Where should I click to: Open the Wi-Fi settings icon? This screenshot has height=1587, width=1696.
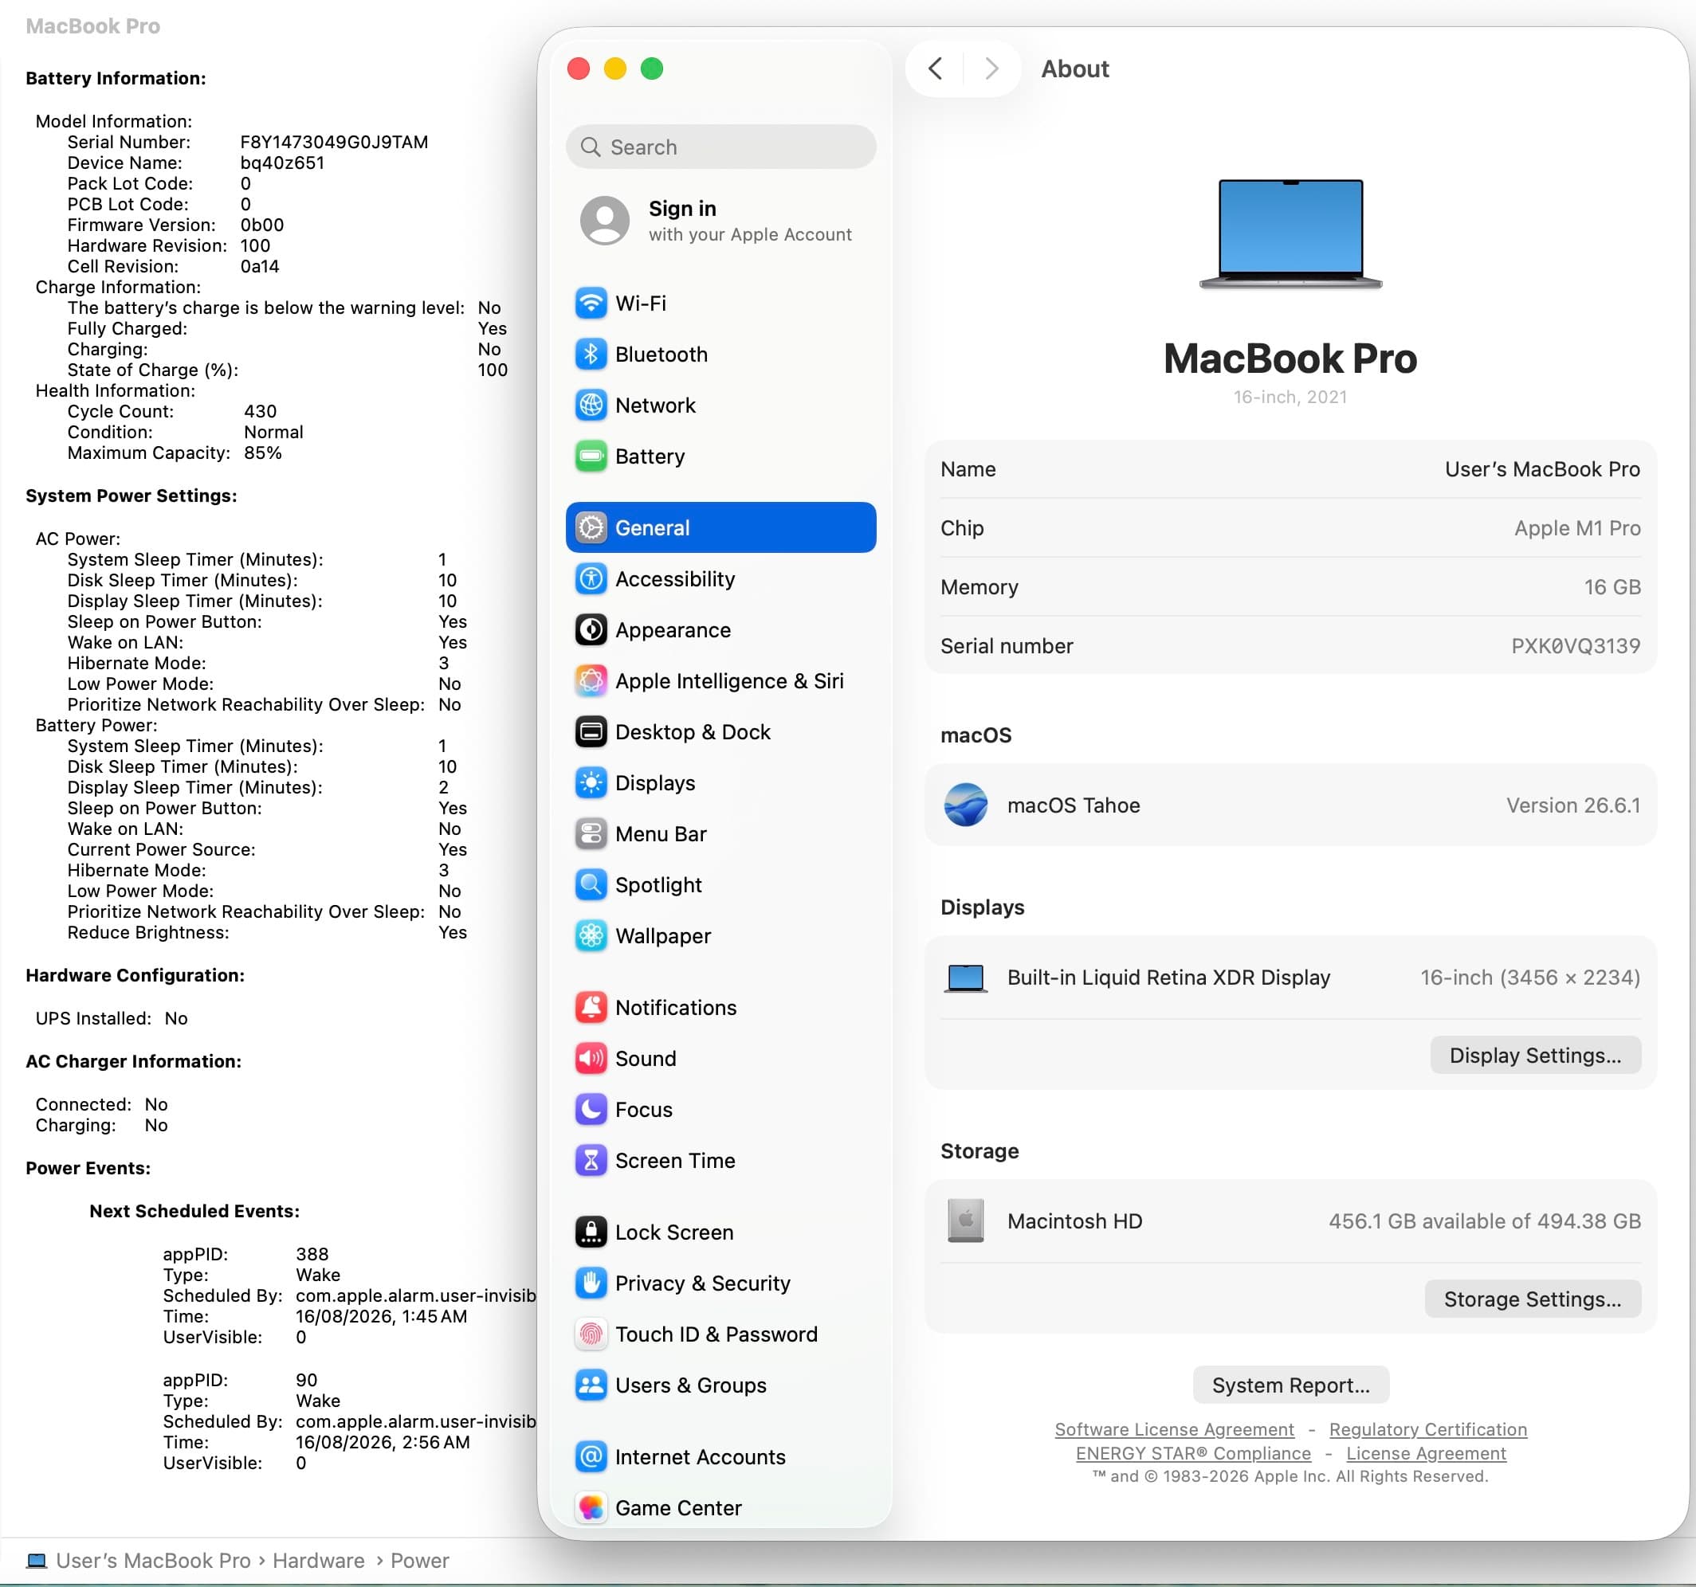(x=591, y=304)
